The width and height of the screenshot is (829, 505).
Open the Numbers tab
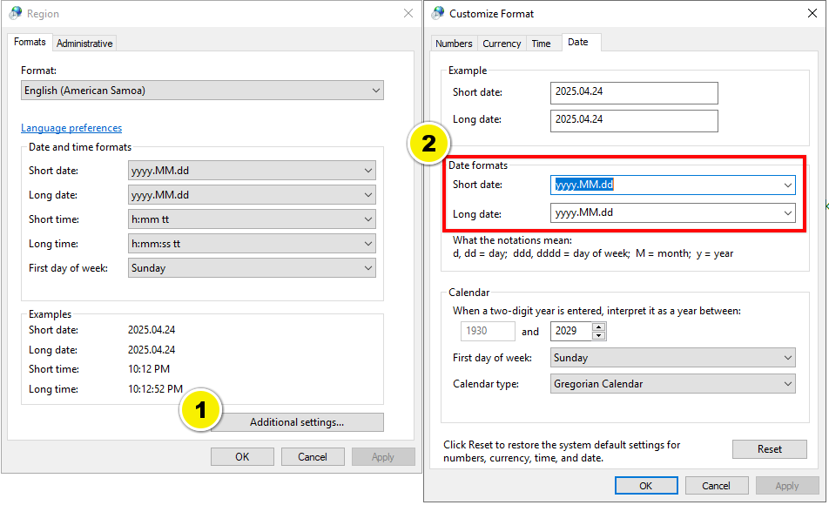coord(454,42)
